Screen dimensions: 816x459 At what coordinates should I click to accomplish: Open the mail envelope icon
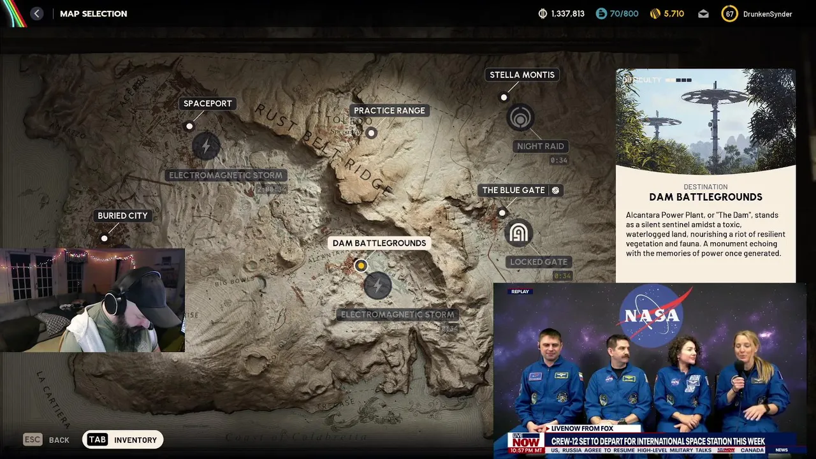[x=703, y=13]
